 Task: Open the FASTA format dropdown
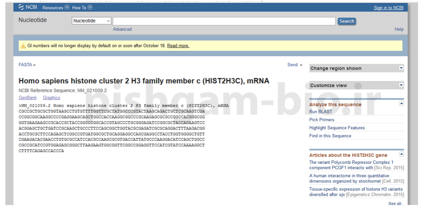point(27,65)
